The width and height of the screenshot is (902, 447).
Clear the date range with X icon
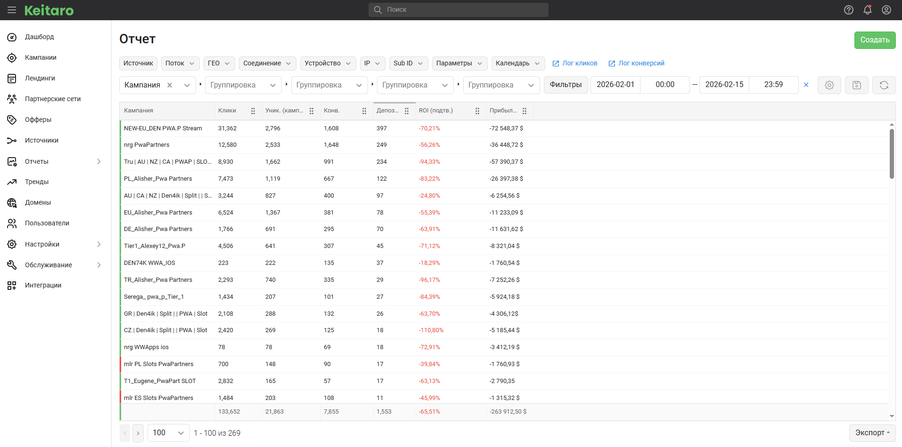point(806,85)
